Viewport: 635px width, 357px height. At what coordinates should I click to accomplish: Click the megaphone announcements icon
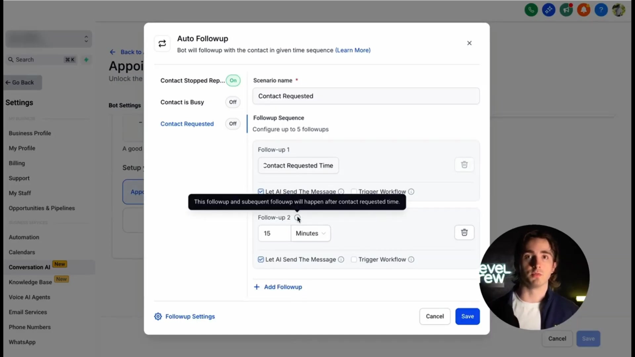click(x=566, y=10)
